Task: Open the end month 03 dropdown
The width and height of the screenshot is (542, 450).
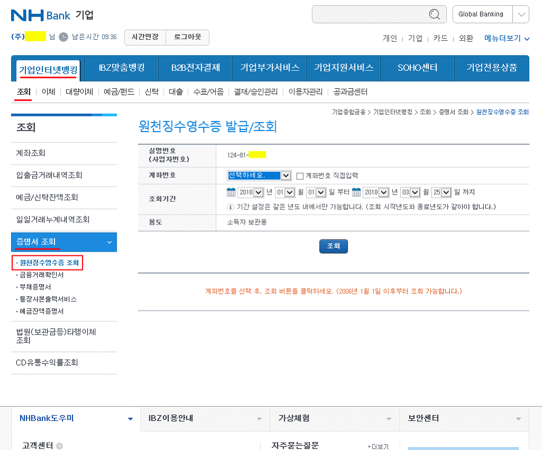Action: click(410, 192)
